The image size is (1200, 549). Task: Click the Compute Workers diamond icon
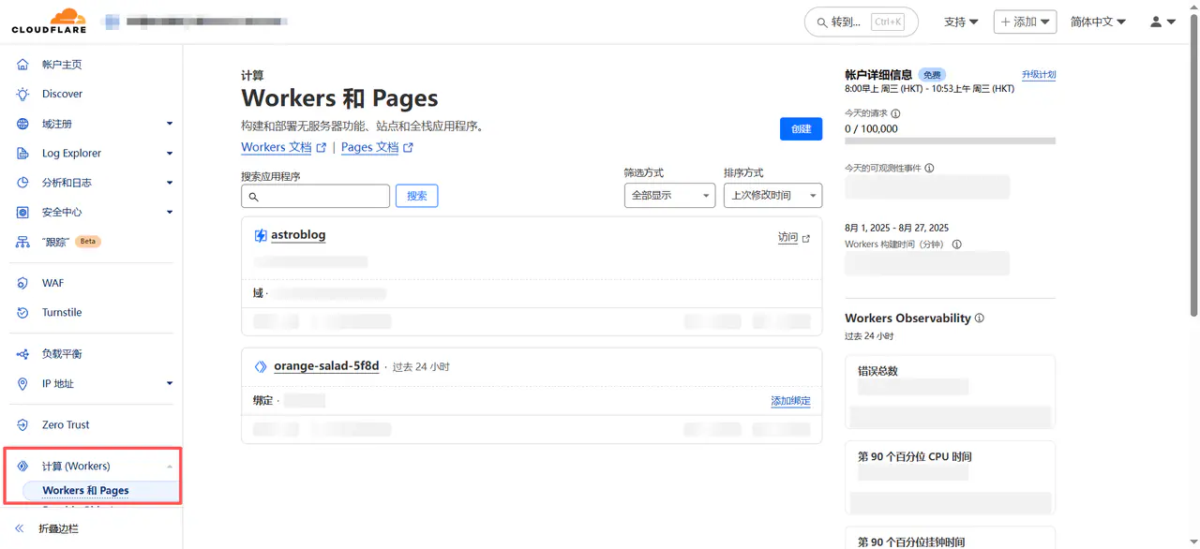tap(22, 466)
